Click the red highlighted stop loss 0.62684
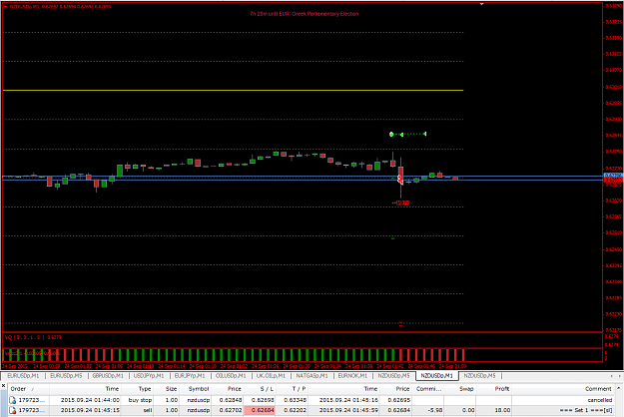 point(260,410)
